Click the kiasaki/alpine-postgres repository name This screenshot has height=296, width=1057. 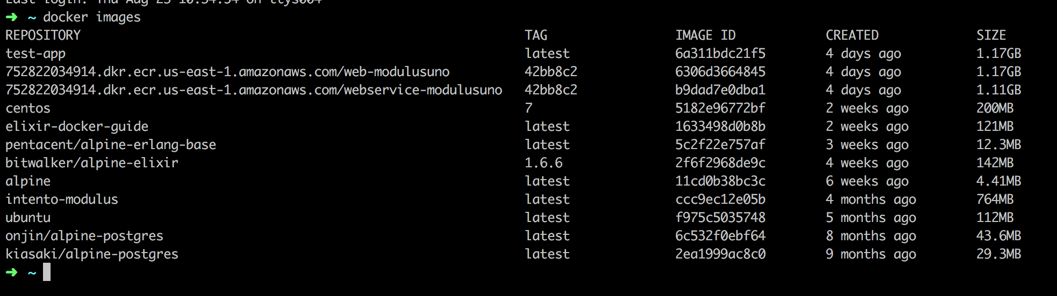[x=92, y=254]
